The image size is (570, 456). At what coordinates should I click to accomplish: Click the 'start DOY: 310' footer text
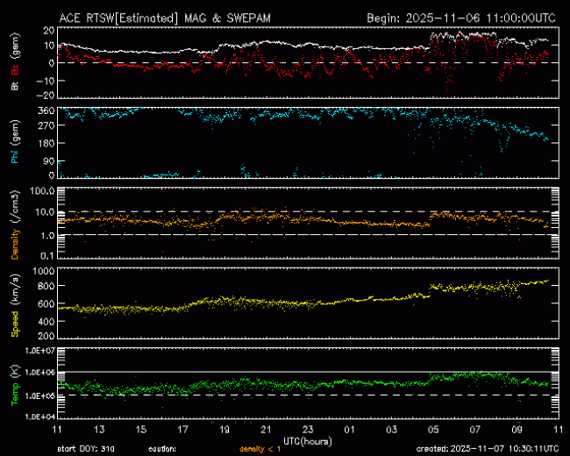coord(86,449)
